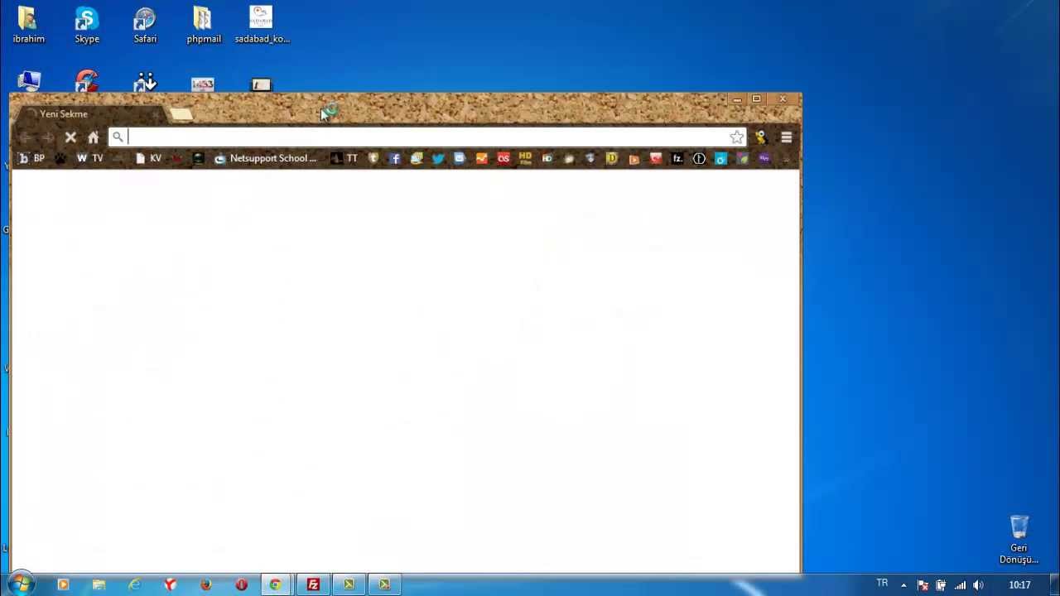Image resolution: width=1060 pixels, height=596 pixels.
Task: Show hidden system tray icons
Action: tap(903, 585)
